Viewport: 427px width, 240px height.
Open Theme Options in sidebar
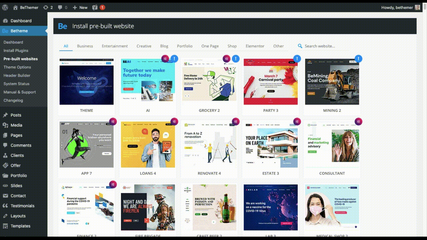17,67
